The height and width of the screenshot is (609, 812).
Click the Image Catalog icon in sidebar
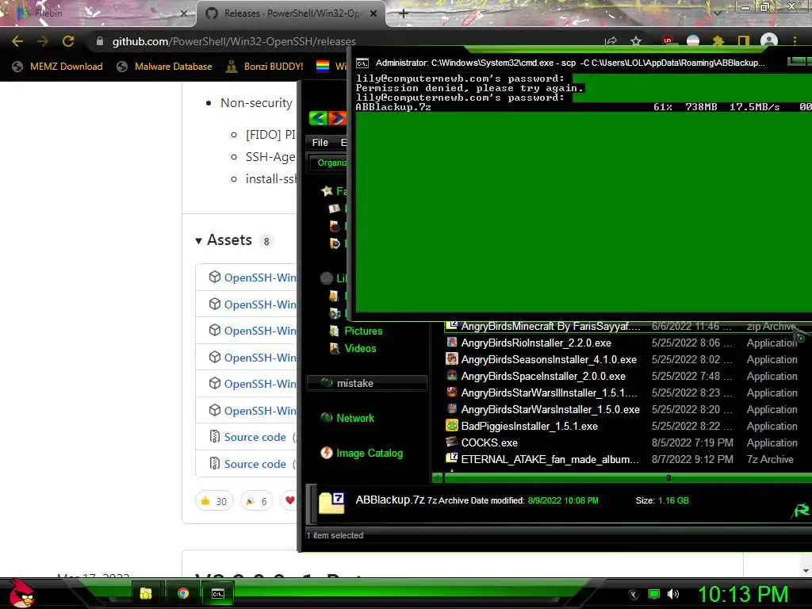click(326, 453)
